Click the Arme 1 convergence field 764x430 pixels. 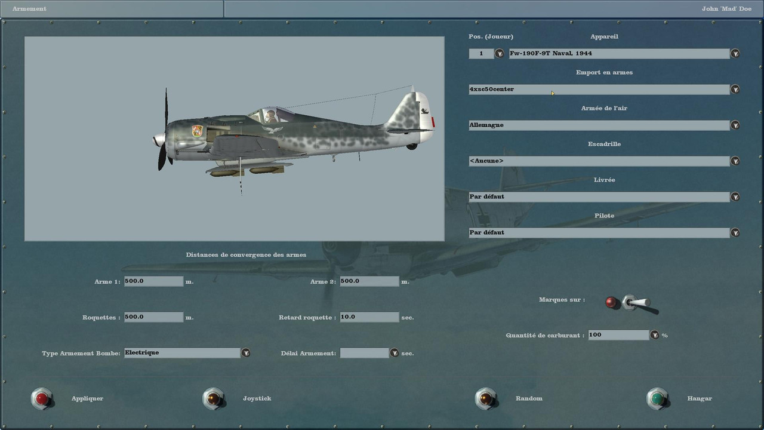[x=153, y=281]
